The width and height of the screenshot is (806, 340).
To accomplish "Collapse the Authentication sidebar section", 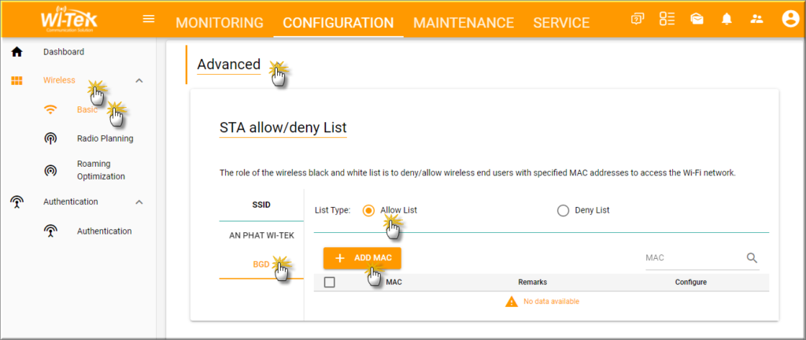I will pyautogui.click(x=139, y=202).
